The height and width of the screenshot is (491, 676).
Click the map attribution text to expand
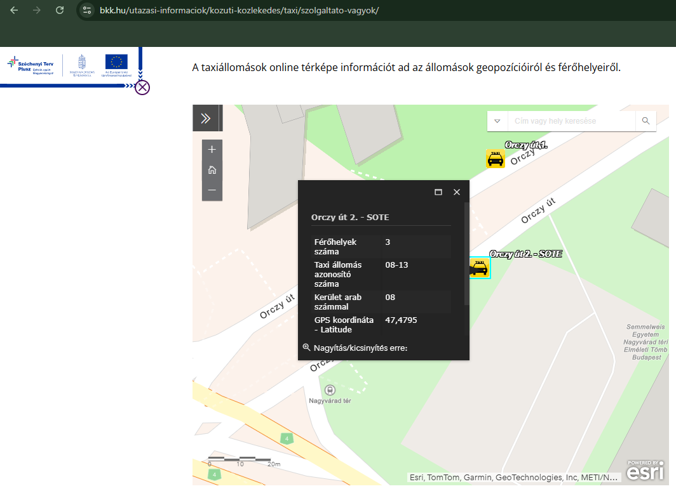coord(513,477)
